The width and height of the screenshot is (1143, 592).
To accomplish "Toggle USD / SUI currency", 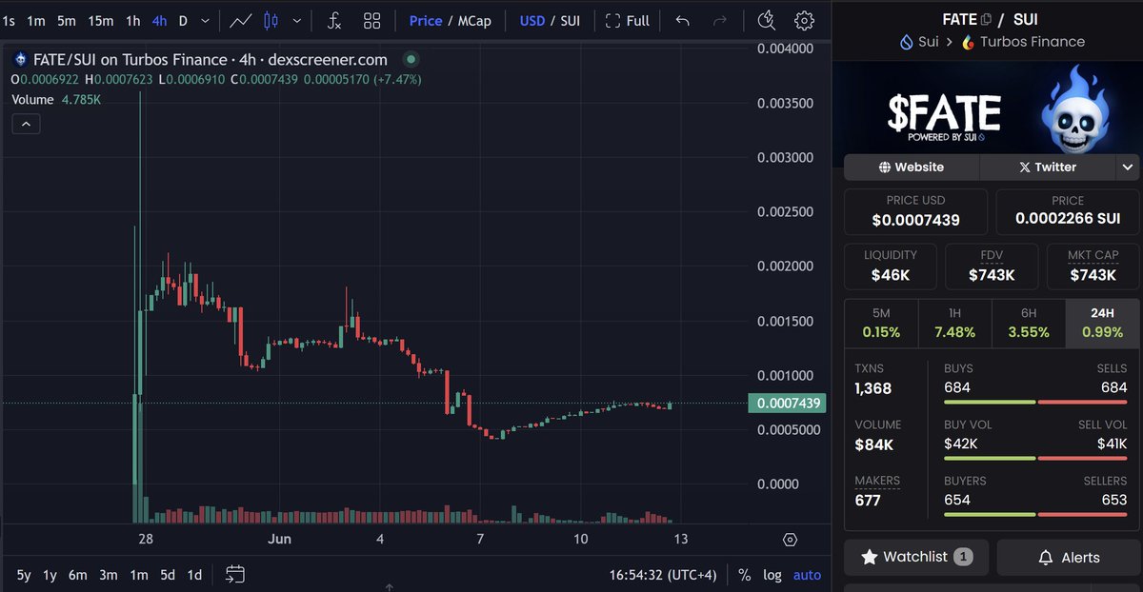I will coord(550,20).
